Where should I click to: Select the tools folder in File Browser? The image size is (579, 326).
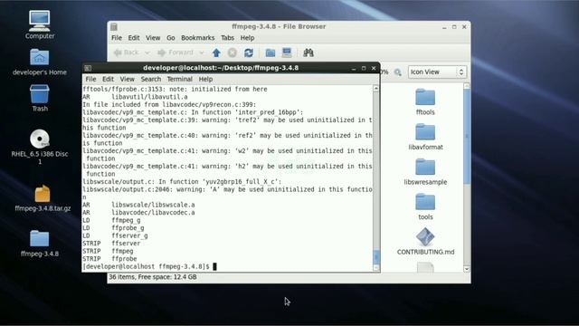coord(425,206)
